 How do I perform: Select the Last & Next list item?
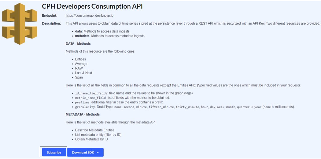point(83,73)
